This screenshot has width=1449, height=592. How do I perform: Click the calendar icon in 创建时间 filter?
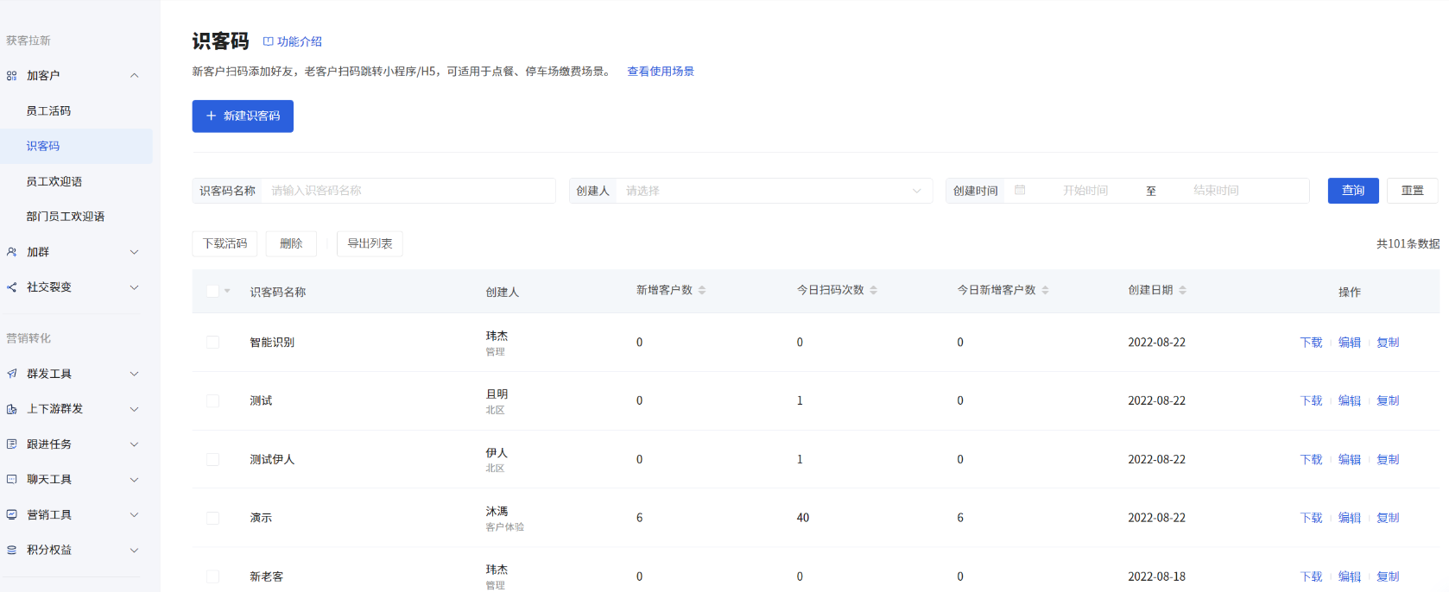1020,190
